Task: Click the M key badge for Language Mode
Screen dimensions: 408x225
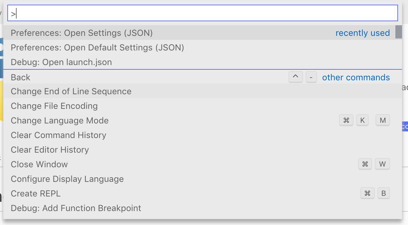Action: [383, 120]
